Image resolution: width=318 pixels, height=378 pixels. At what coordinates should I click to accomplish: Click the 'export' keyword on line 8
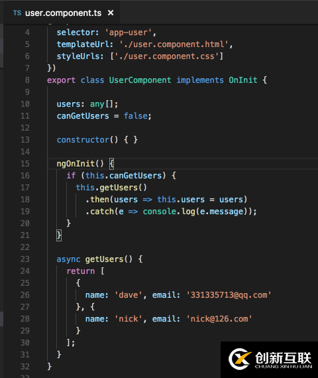click(61, 80)
